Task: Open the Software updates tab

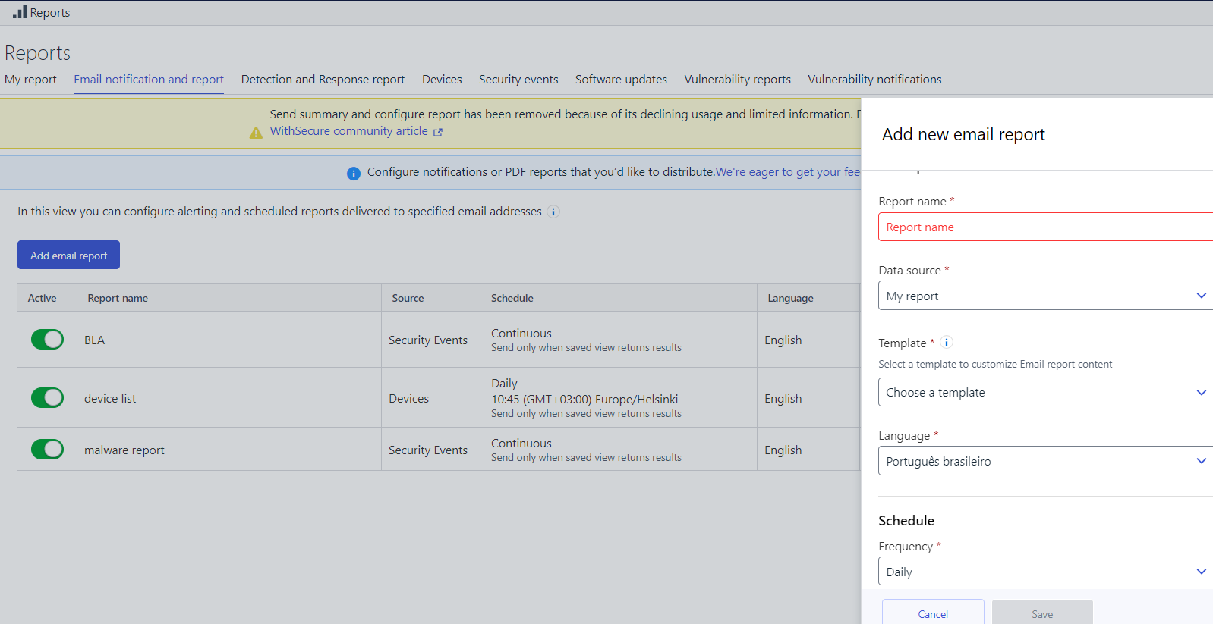Action: pos(621,80)
